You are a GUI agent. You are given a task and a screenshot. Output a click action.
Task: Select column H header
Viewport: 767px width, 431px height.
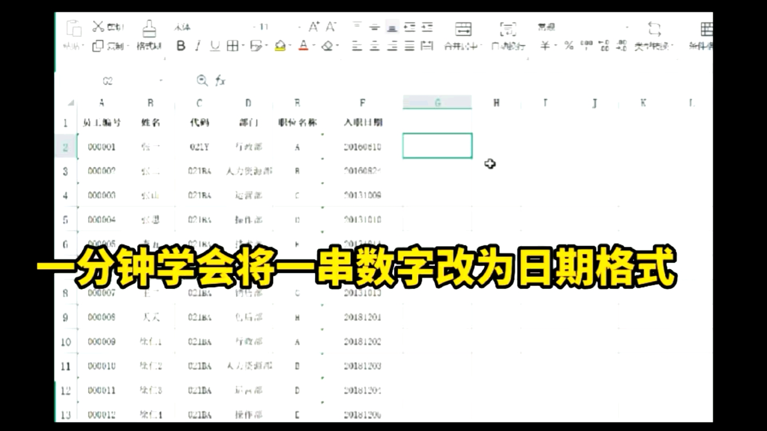496,103
